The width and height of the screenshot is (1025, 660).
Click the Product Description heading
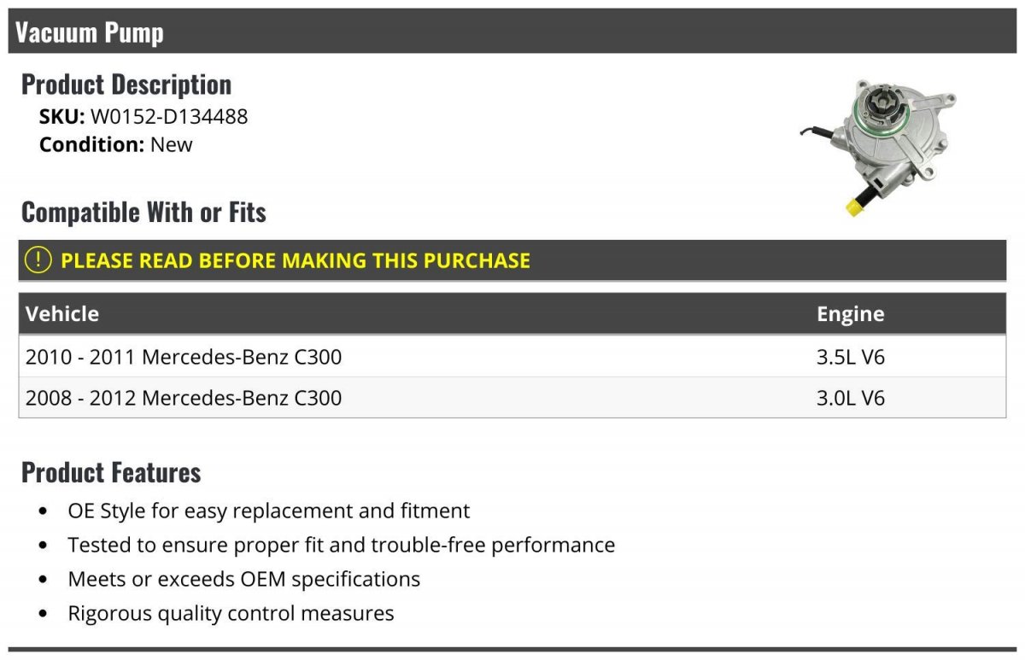[x=126, y=85]
